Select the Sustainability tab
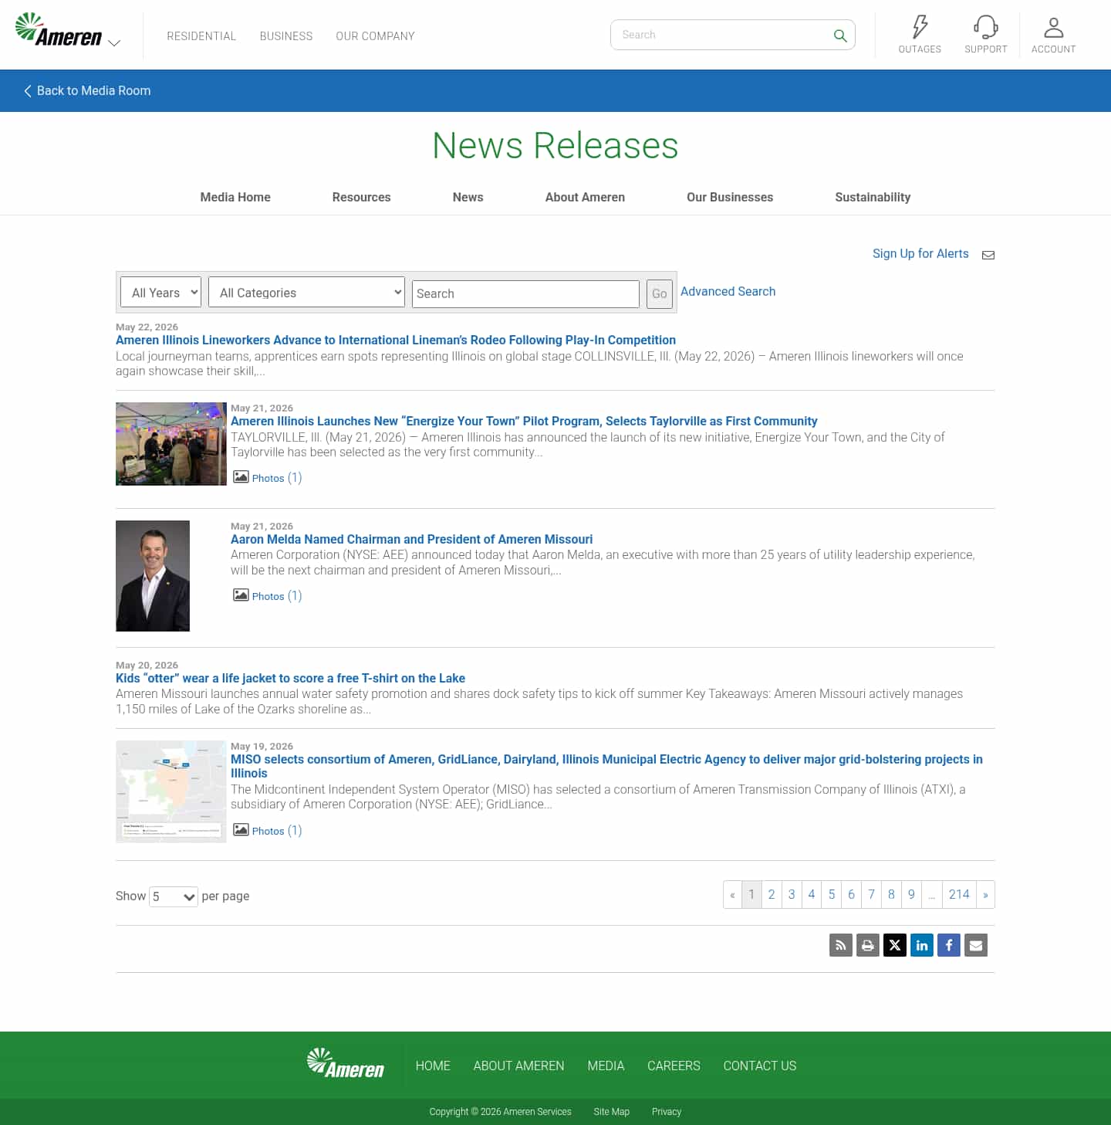 click(873, 197)
